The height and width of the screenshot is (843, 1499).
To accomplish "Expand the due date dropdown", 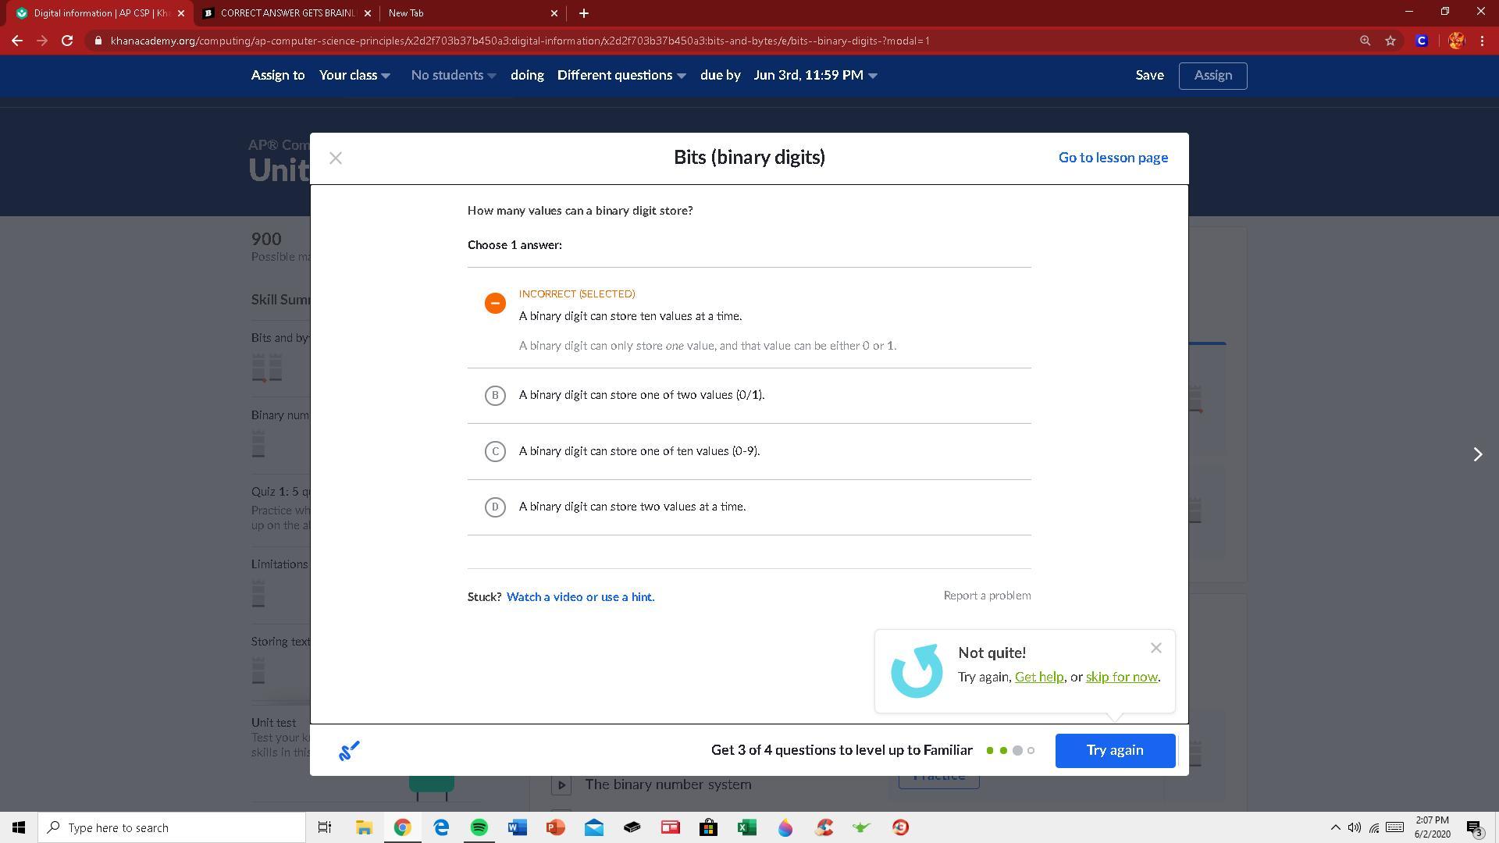I will point(815,76).
